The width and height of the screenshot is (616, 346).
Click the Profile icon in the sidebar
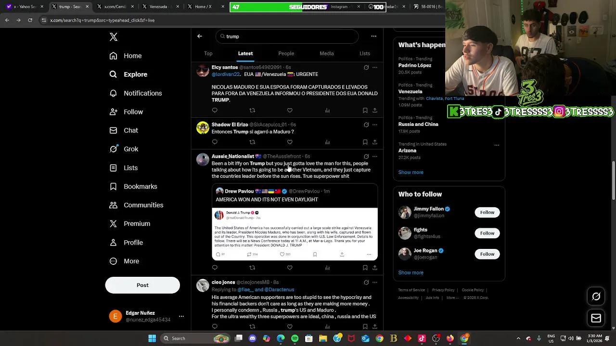click(113, 243)
